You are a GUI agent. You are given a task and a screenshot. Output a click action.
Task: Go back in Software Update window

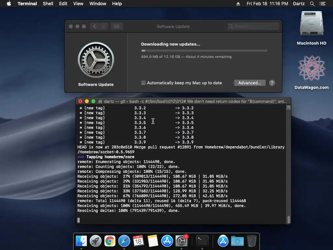(95, 26)
